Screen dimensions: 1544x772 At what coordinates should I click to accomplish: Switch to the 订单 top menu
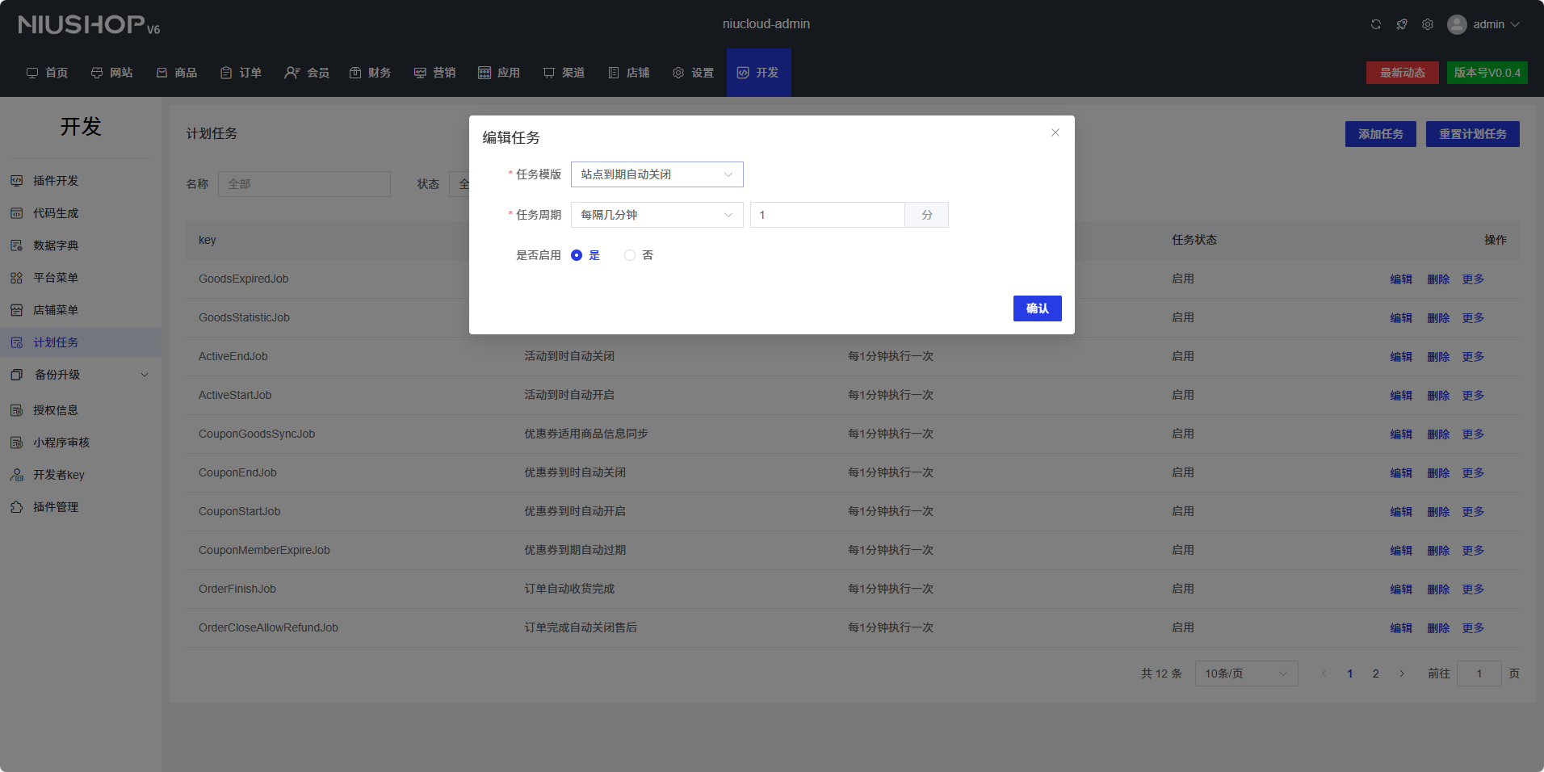(x=241, y=73)
